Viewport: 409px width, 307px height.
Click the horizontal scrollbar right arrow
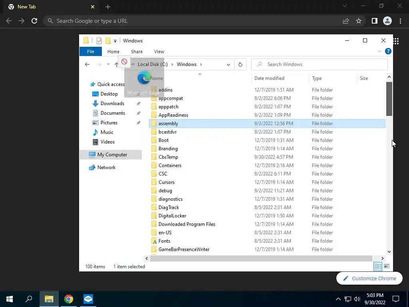pos(382,259)
